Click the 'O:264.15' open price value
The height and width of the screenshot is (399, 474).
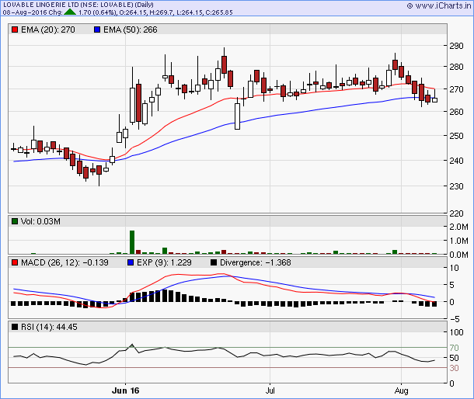tap(133, 12)
